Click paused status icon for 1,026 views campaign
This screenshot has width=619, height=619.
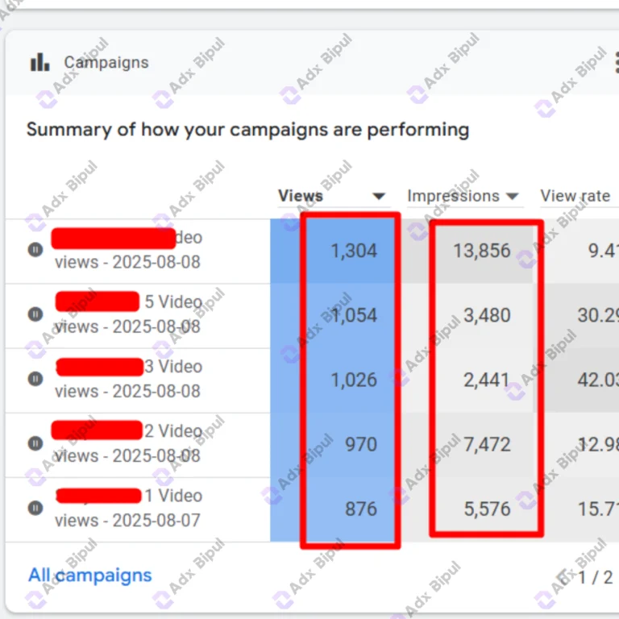coord(35,379)
